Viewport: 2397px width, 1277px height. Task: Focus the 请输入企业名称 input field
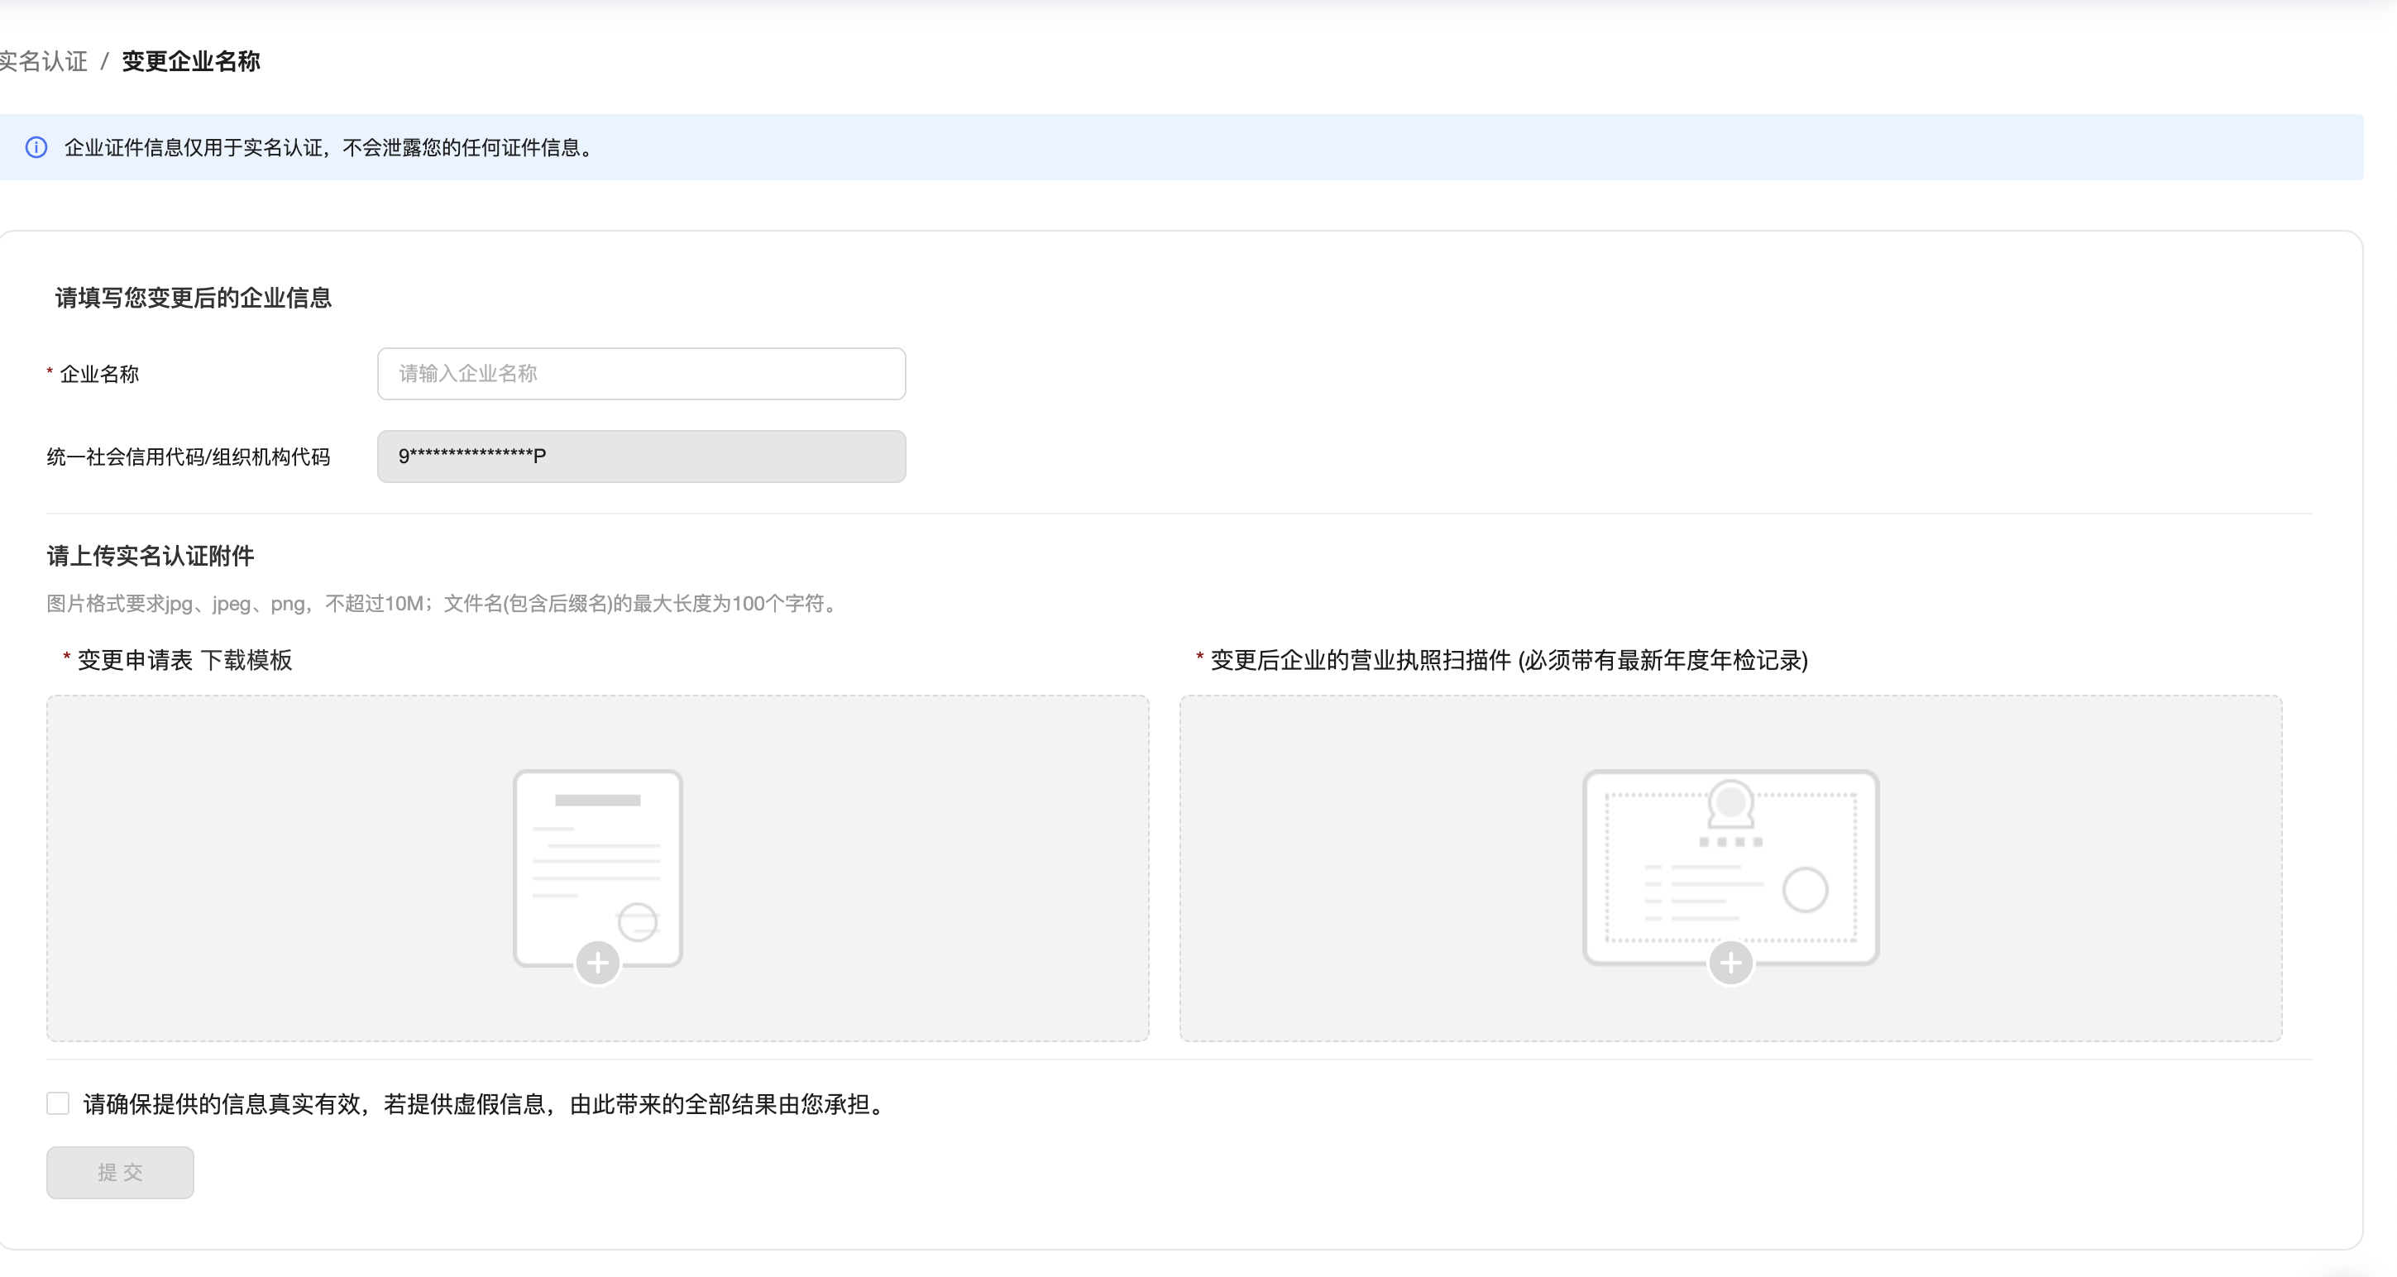click(641, 373)
